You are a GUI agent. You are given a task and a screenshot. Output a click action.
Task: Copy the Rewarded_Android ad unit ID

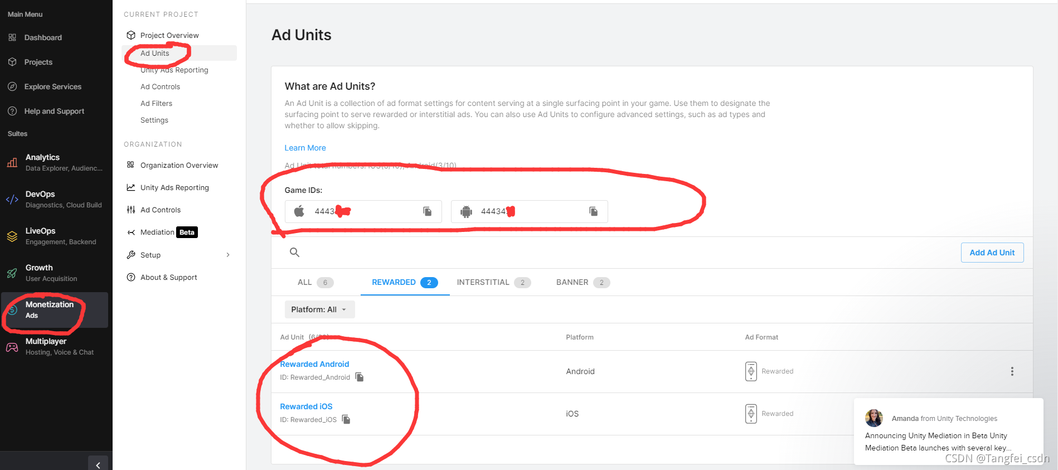point(360,377)
